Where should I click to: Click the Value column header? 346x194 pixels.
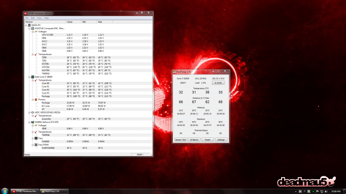tap(73, 22)
